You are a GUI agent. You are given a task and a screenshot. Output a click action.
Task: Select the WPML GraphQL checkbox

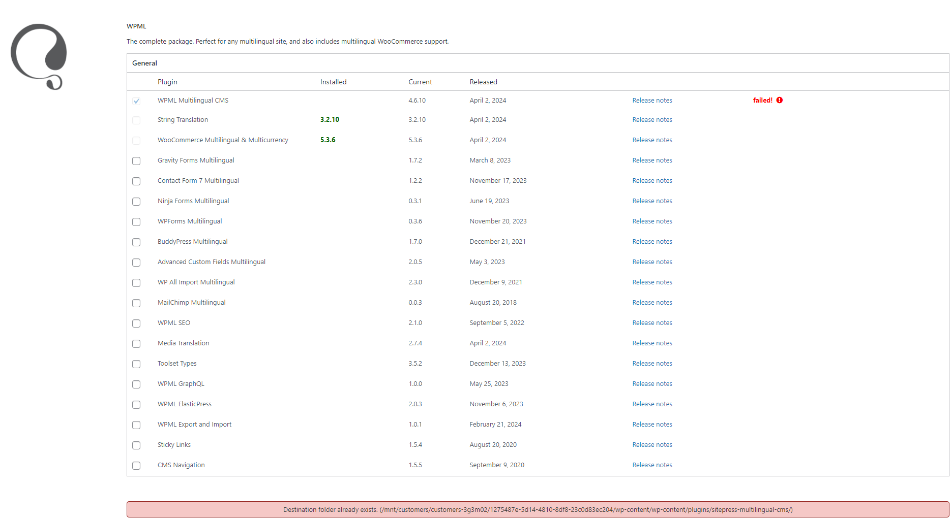pyautogui.click(x=136, y=384)
